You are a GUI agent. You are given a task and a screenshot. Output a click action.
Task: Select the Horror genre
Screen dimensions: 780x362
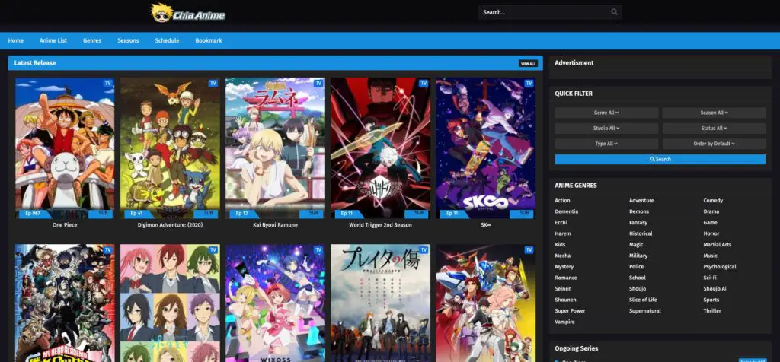[711, 233]
